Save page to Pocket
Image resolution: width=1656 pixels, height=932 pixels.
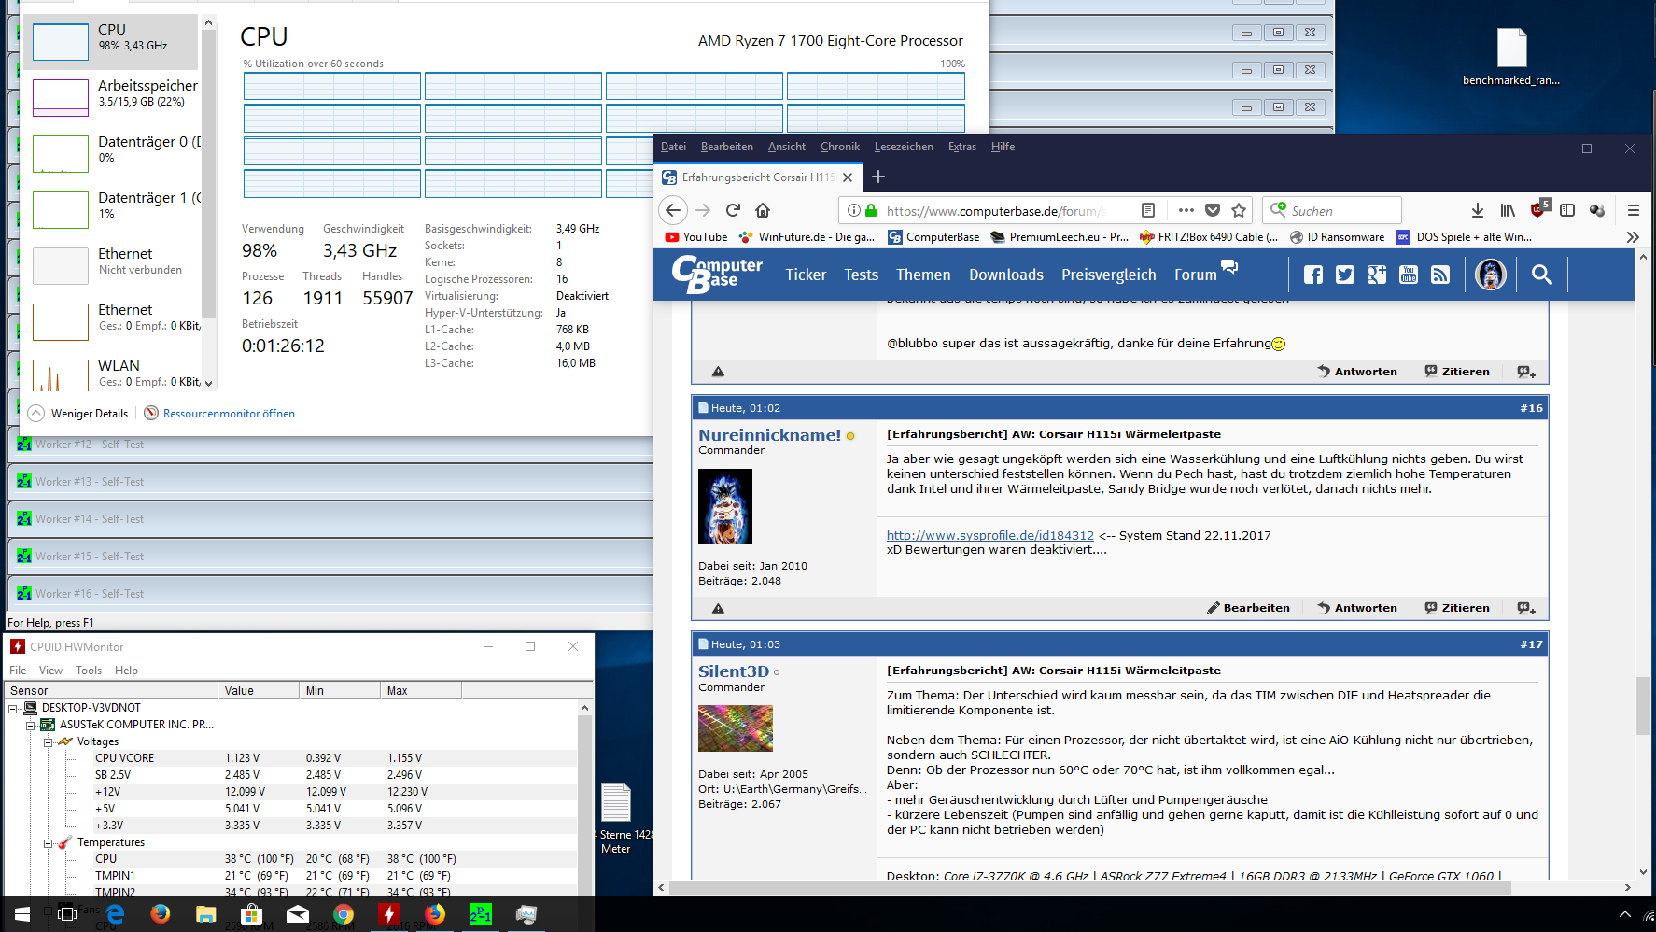pos(1213,210)
